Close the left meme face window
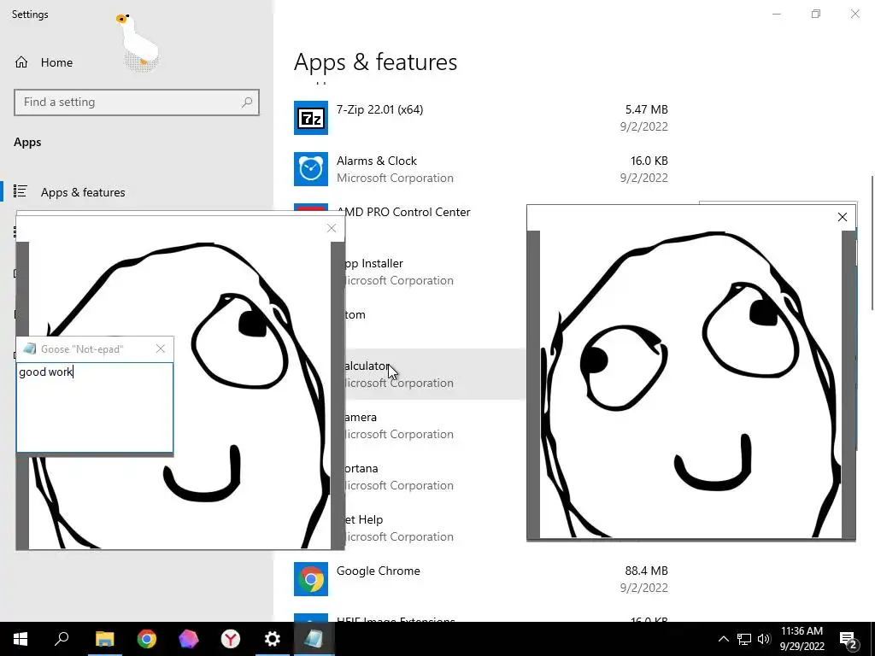This screenshot has width=875, height=656. (332, 228)
